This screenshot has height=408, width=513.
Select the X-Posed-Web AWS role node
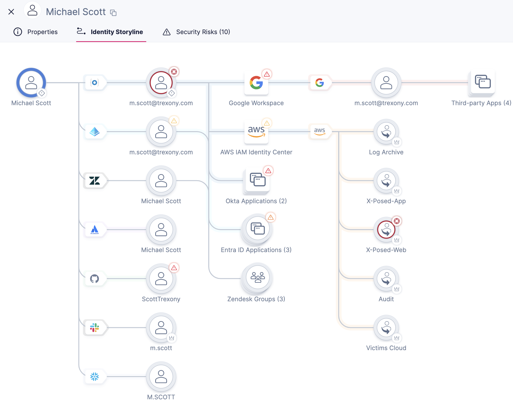(x=386, y=230)
